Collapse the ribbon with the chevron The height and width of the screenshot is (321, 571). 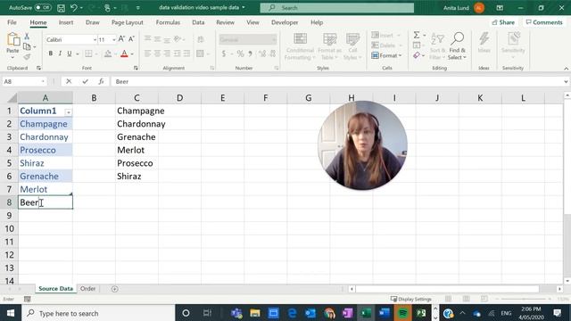(566, 69)
